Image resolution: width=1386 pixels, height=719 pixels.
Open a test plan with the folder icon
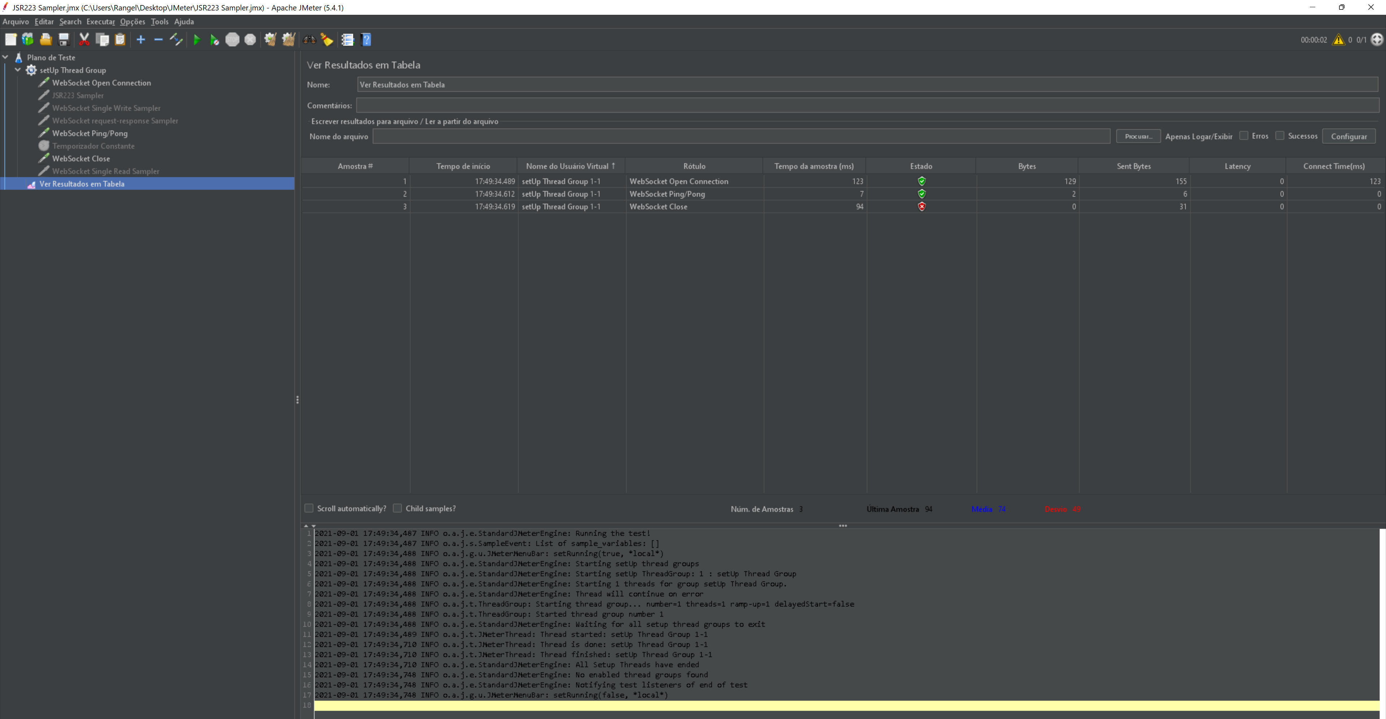[x=46, y=39]
